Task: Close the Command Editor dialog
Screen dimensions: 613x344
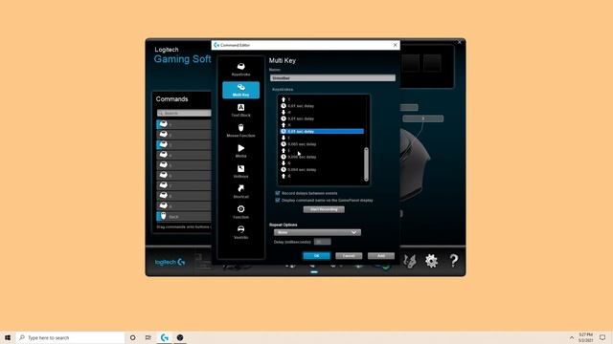Action: tap(395, 45)
